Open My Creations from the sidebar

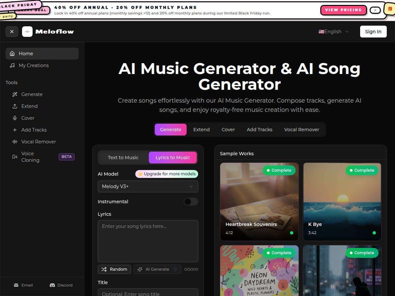(x=33, y=65)
